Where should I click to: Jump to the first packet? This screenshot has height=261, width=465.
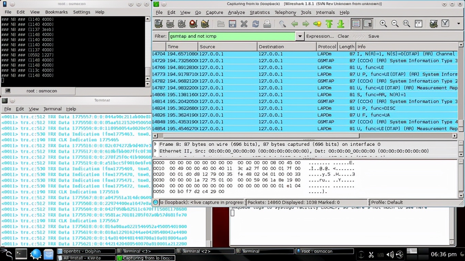point(329,24)
